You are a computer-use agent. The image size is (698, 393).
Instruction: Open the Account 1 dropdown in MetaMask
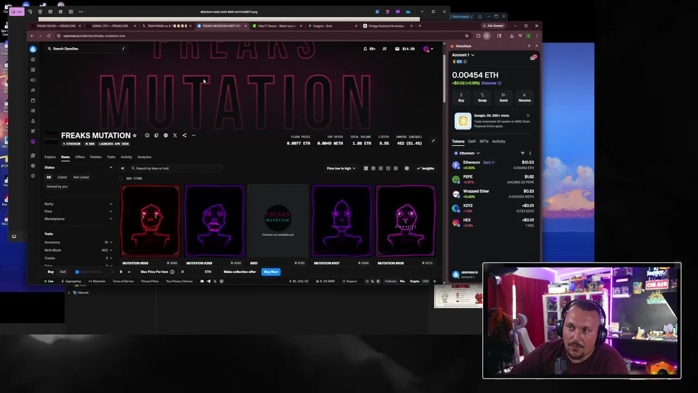(x=463, y=55)
